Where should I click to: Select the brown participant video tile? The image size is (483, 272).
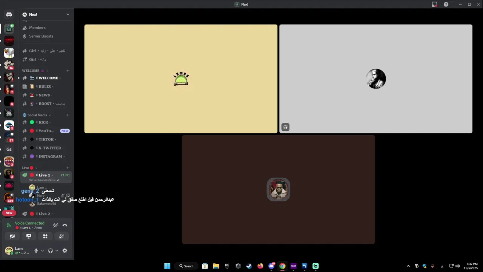click(278, 190)
